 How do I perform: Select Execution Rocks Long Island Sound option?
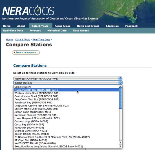click(66, 146)
